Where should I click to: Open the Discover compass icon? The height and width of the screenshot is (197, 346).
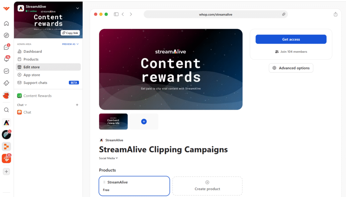[6, 36]
